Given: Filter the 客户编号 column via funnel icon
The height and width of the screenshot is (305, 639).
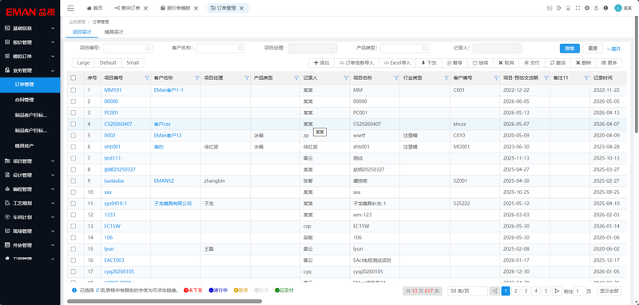Looking at the screenshot, I should (x=496, y=77).
